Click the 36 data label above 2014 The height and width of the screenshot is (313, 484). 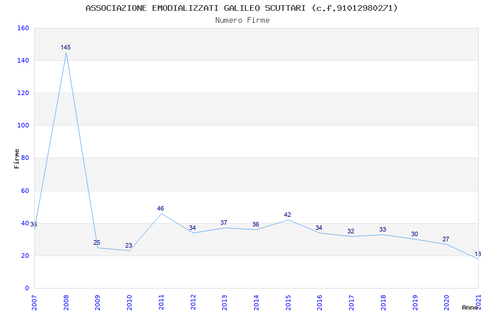click(x=256, y=224)
